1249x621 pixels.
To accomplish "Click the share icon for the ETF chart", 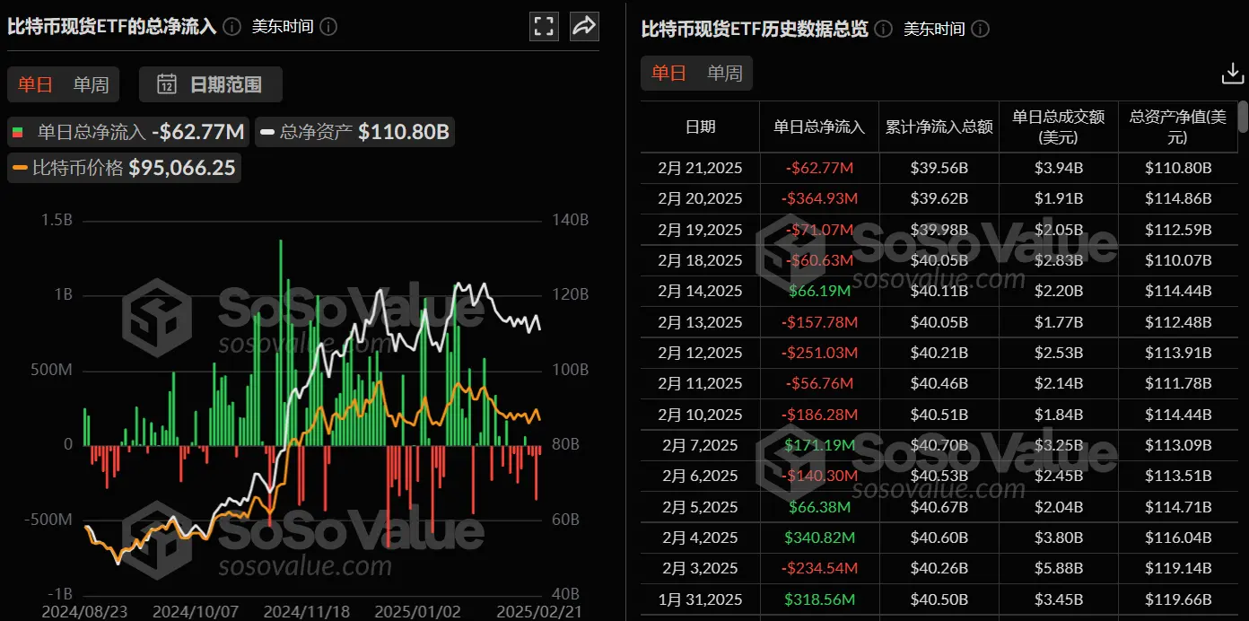I will pyautogui.click(x=584, y=26).
